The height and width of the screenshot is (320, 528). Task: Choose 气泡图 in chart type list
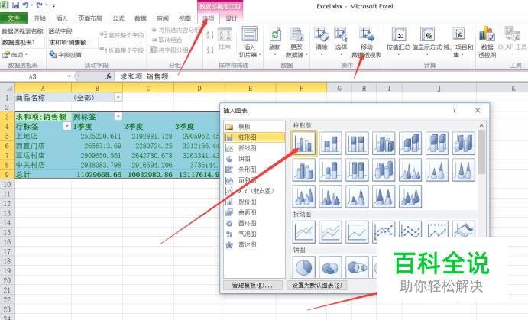[x=254, y=234]
